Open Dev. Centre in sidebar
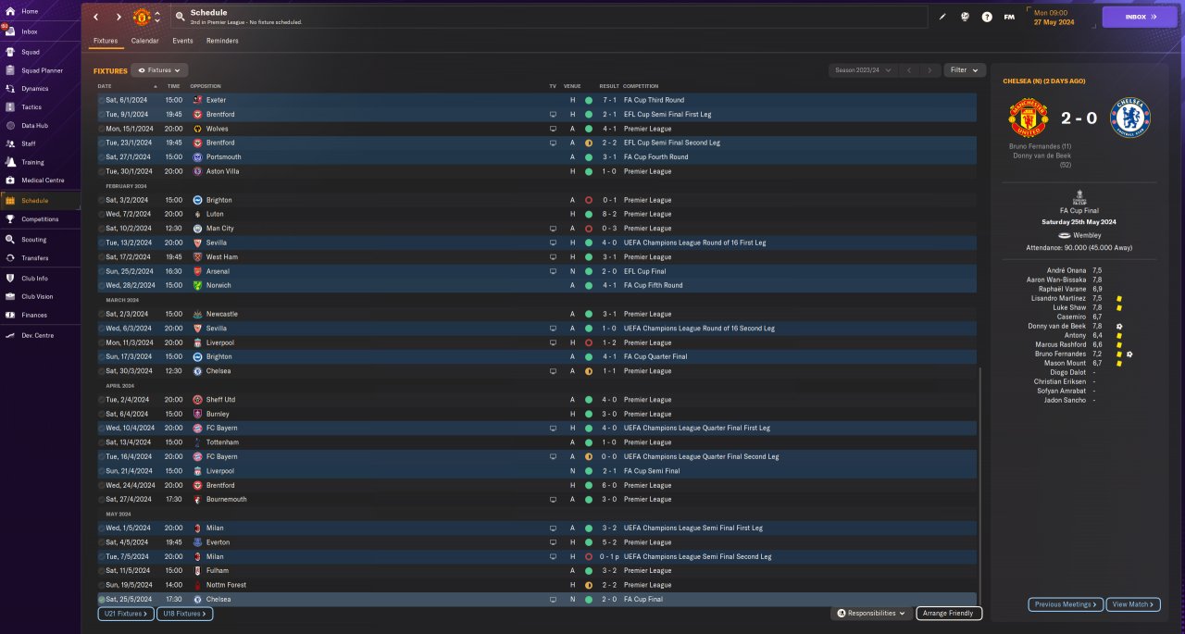This screenshot has height=634, width=1185. [36, 335]
